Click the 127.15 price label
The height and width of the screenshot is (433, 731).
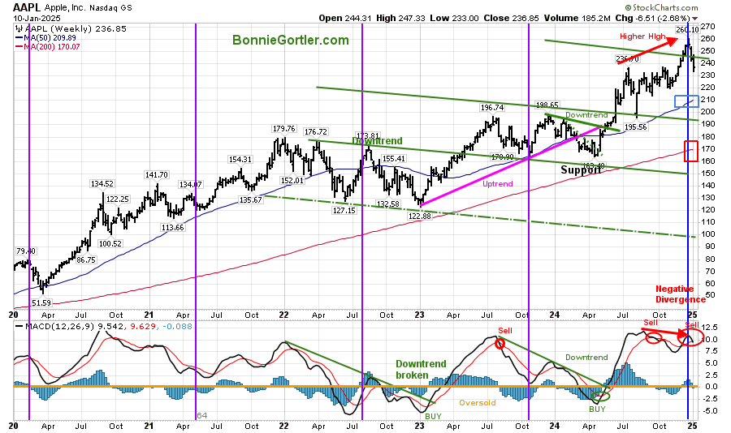pos(344,211)
